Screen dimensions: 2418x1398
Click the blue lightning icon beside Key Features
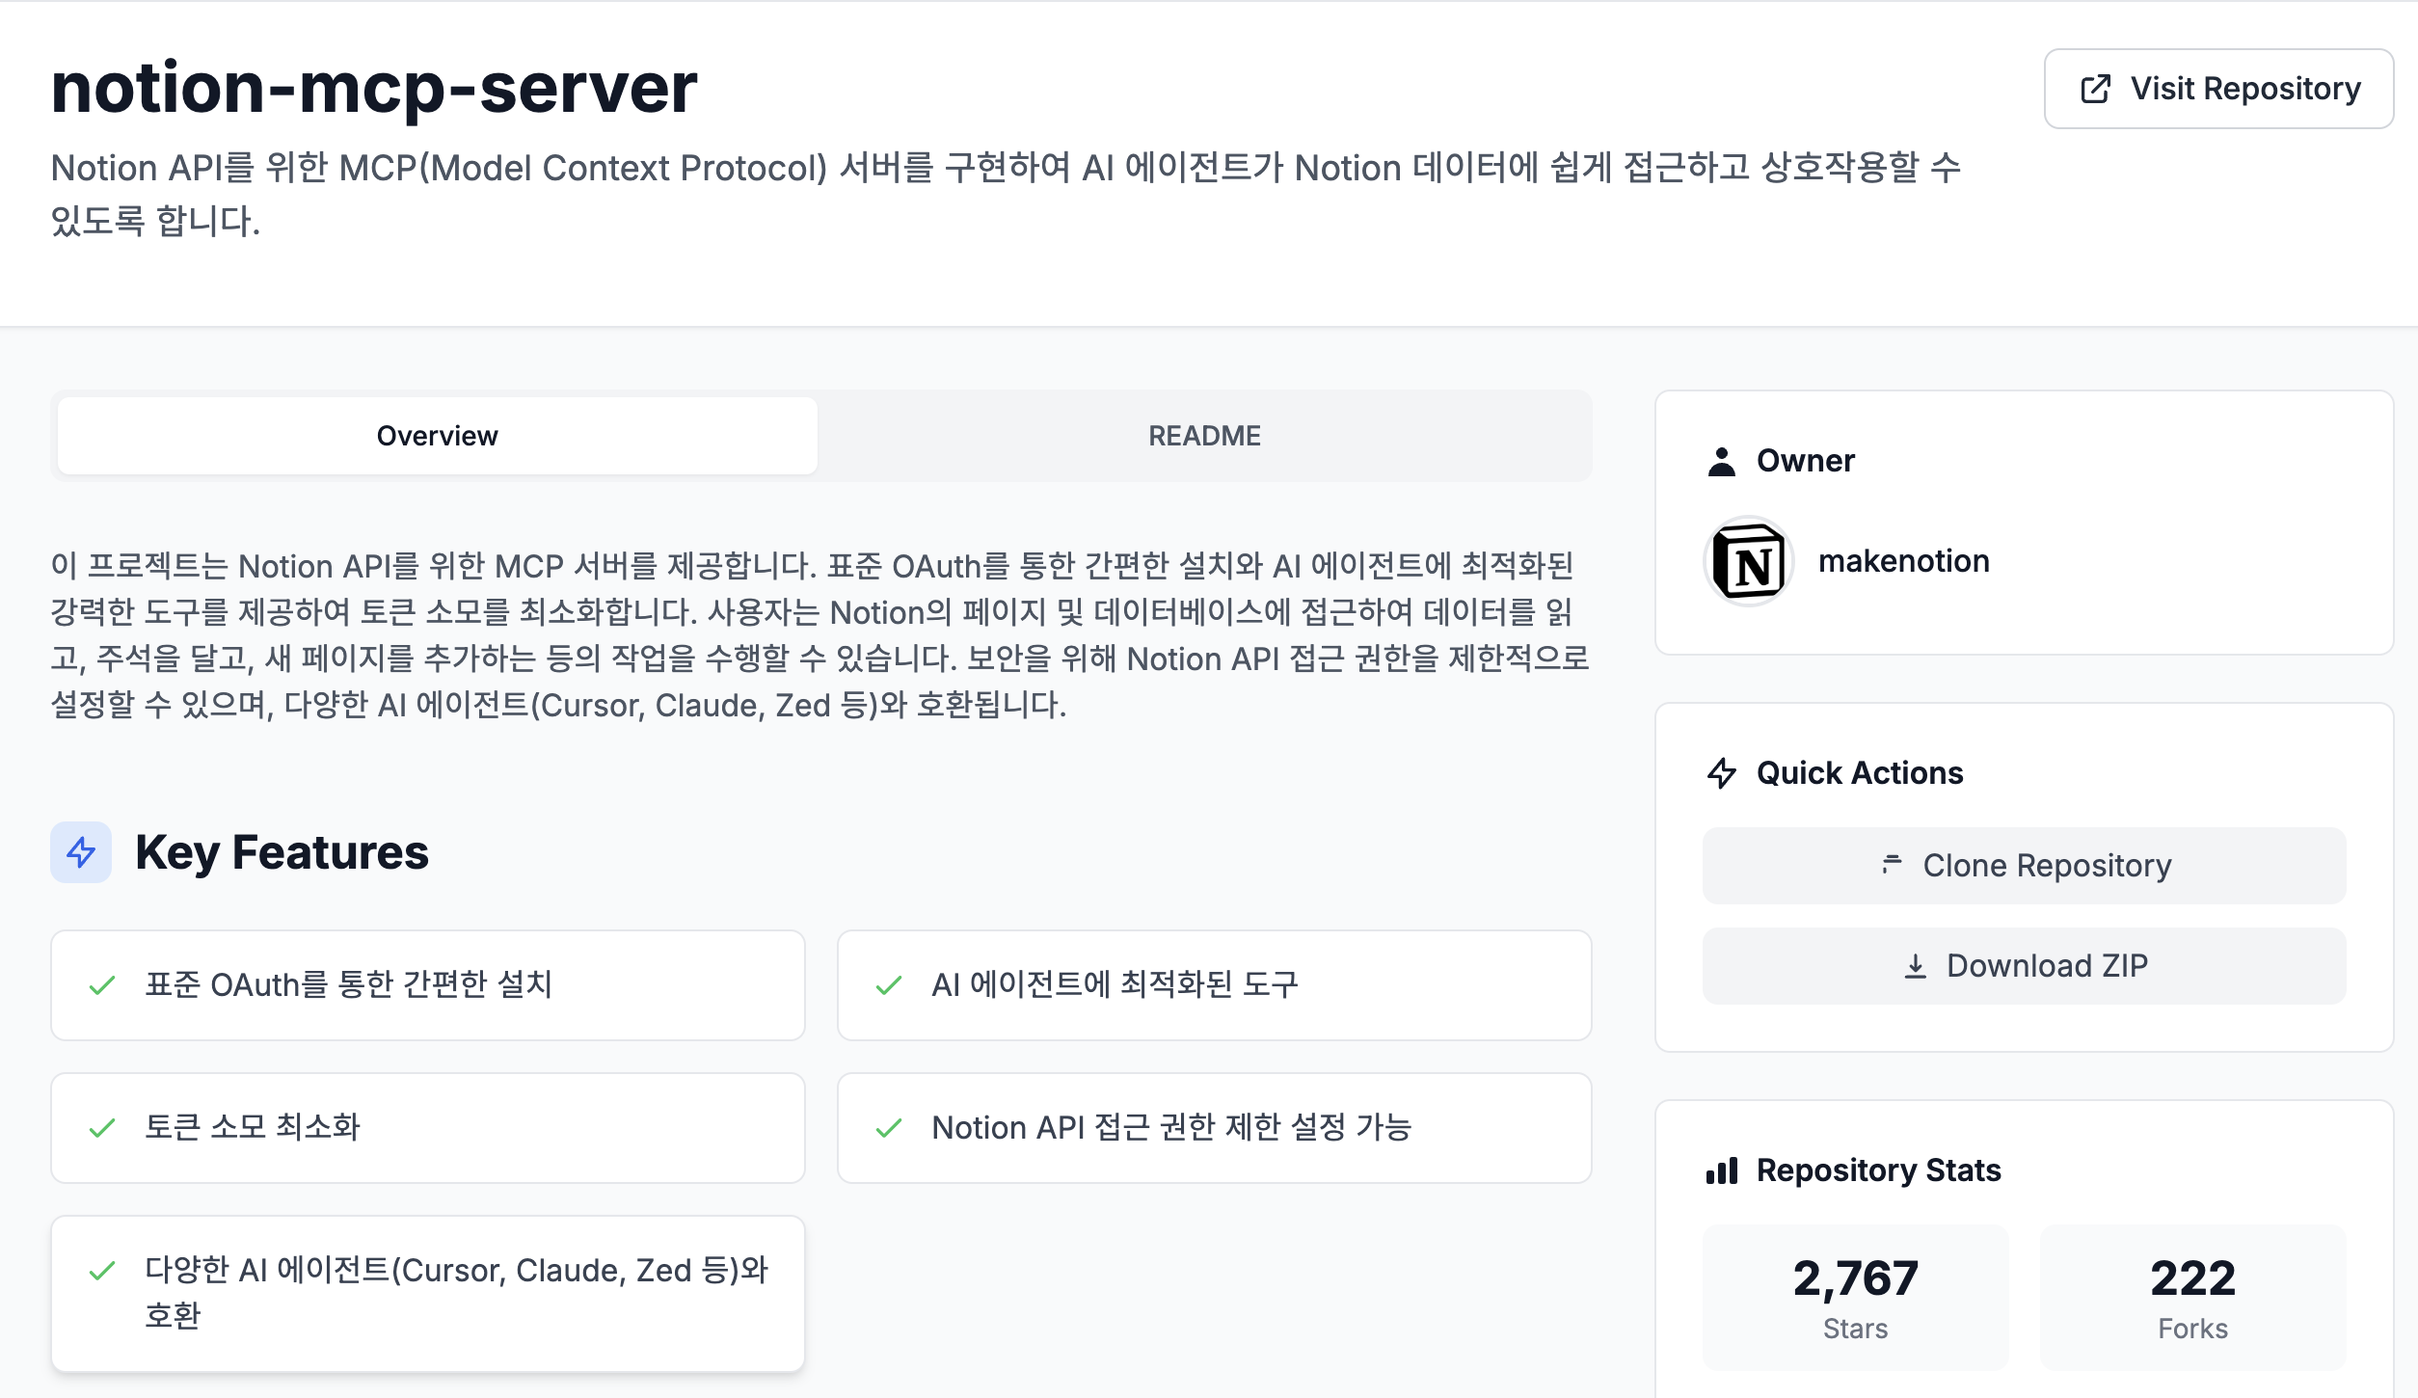81,852
